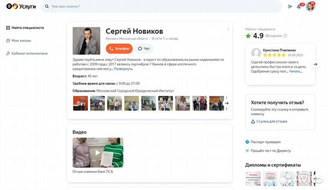Open user account avatar menu
The width and height of the screenshot is (328, 190).
pos(310,6)
